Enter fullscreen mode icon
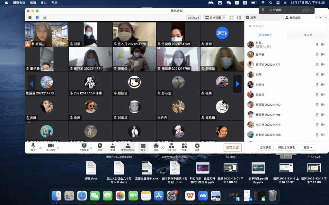 (x=232, y=18)
